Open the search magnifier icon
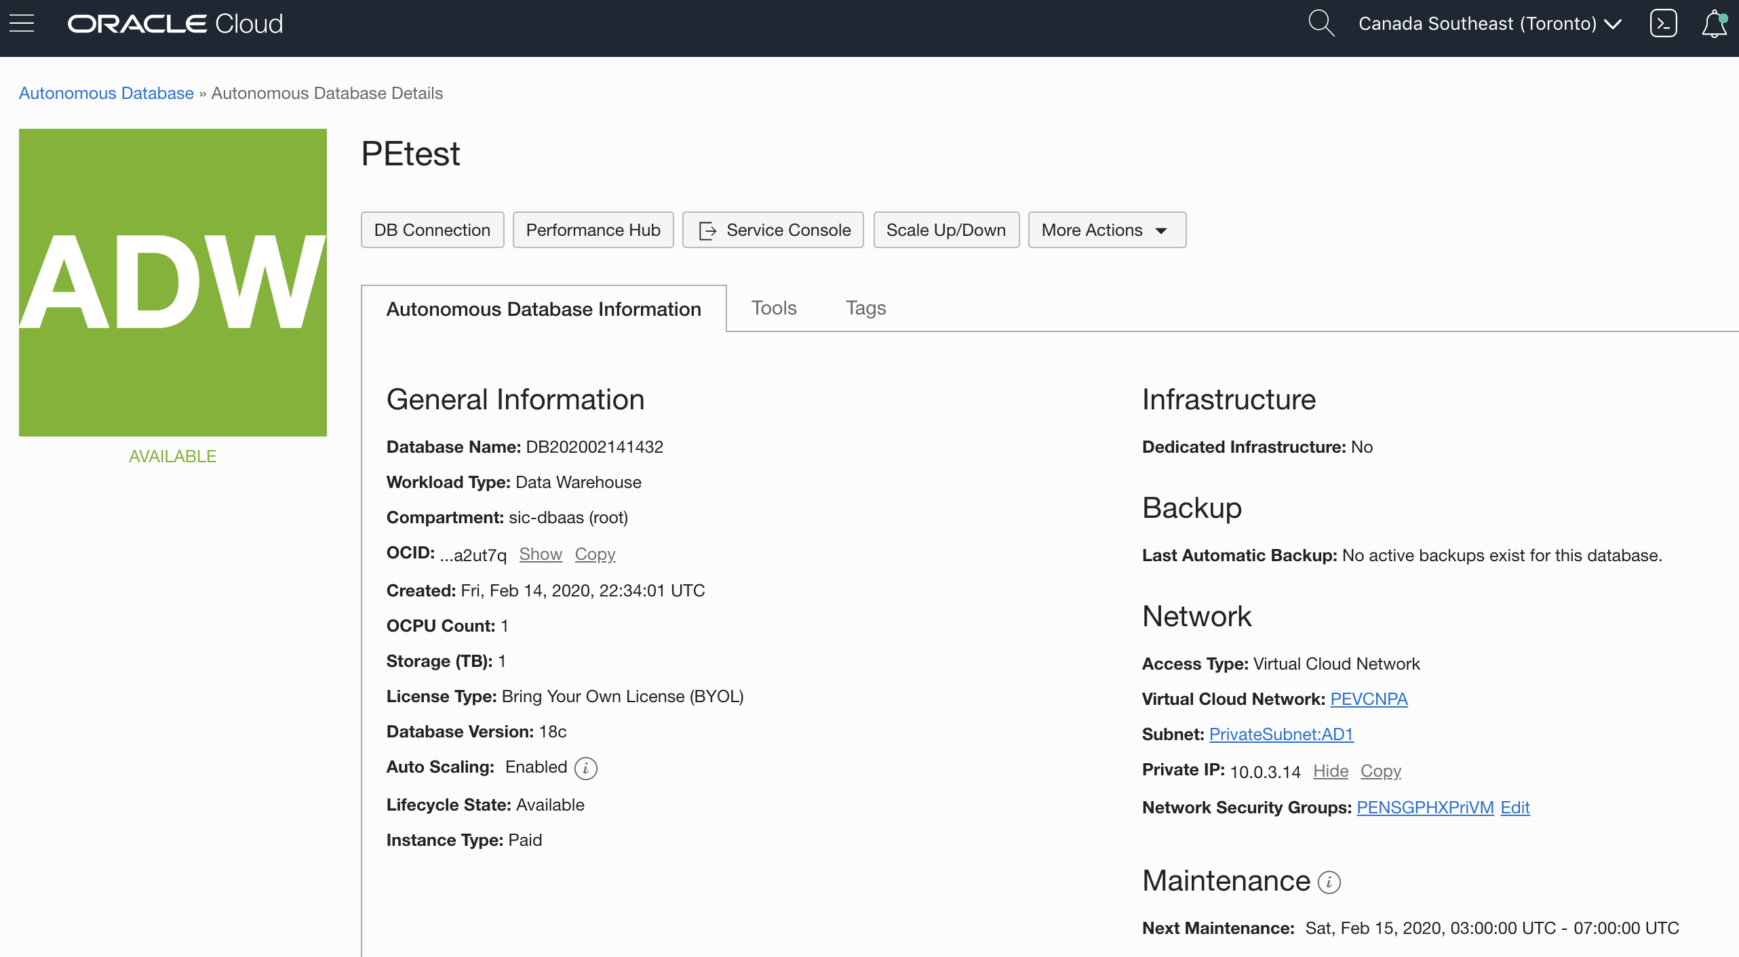This screenshot has width=1739, height=957. [1321, 23]
